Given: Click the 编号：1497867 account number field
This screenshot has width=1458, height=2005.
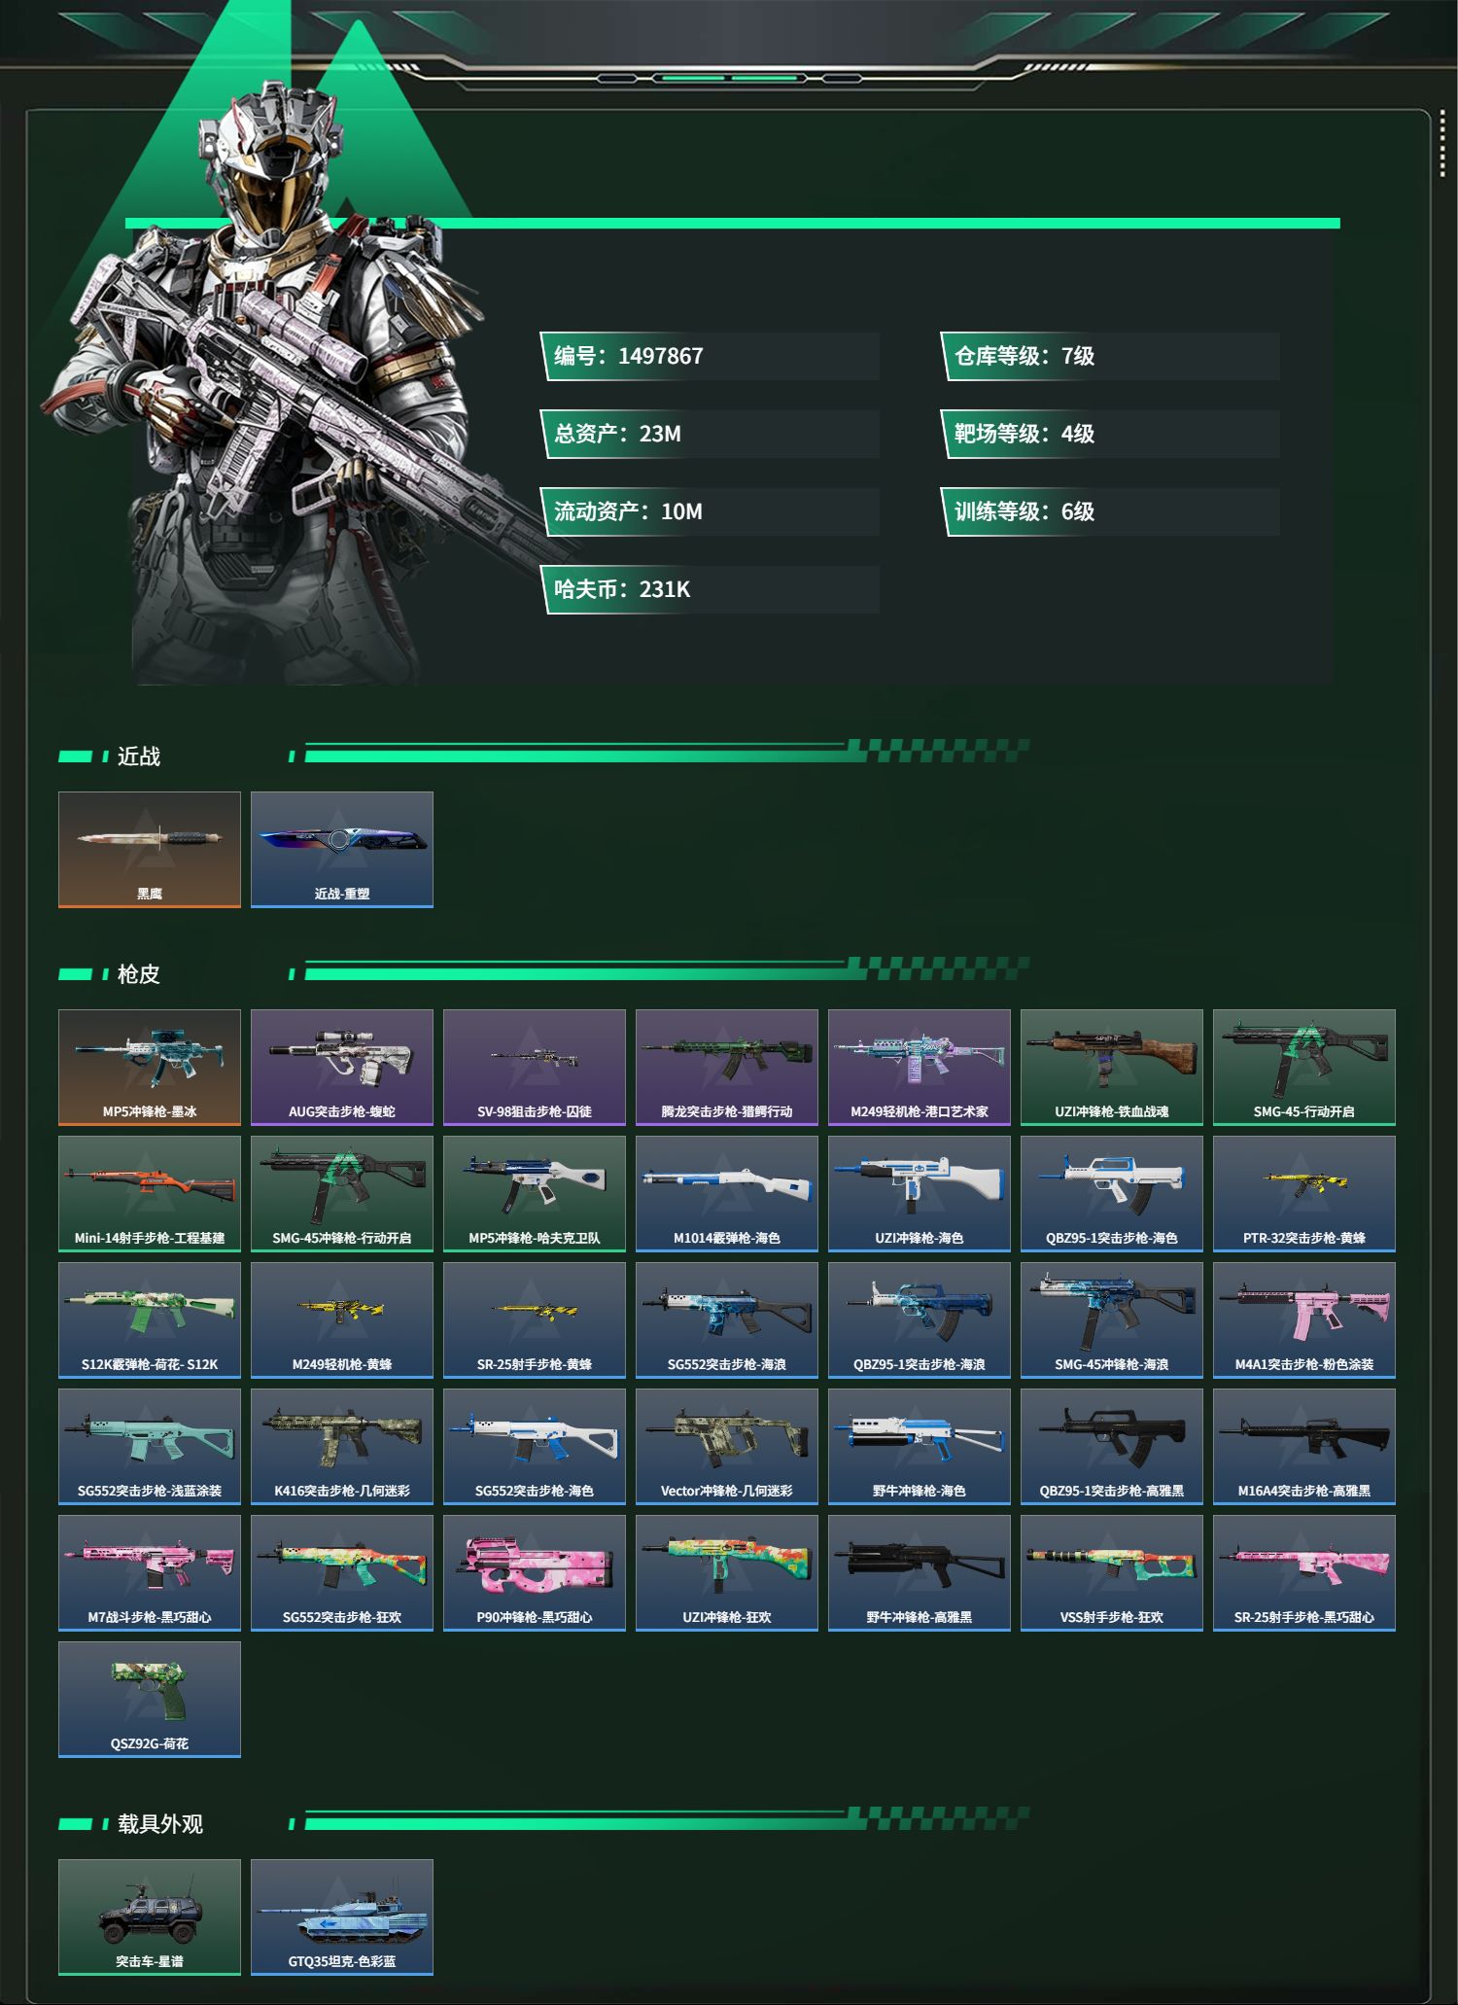Looking at the screenshot, I should coord(711,356).
